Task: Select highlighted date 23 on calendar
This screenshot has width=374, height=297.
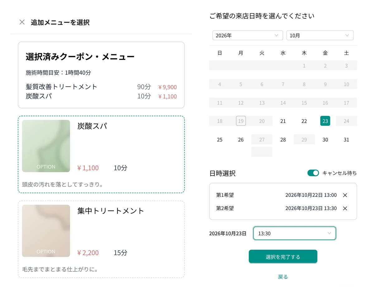Action: pyautogui.click(x=325, y=121)
